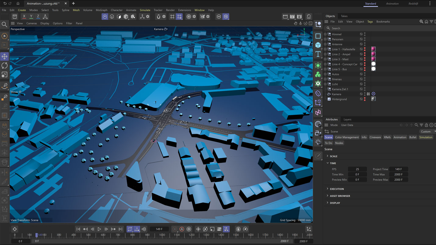Add a Text spline object
436x245 pixels.
(318, 54)
